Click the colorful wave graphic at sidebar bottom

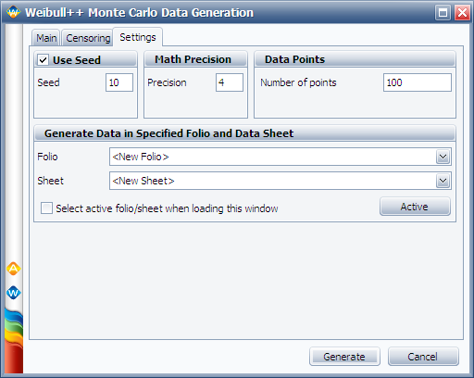point(14,341)
